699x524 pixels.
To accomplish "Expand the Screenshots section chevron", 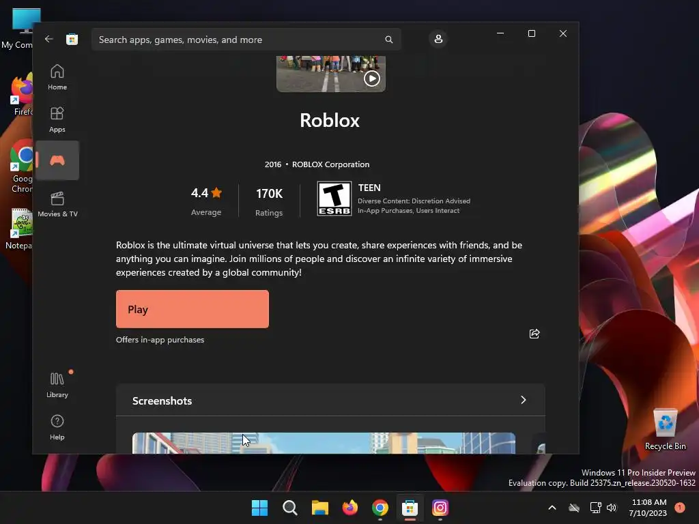I will point(524,400).
